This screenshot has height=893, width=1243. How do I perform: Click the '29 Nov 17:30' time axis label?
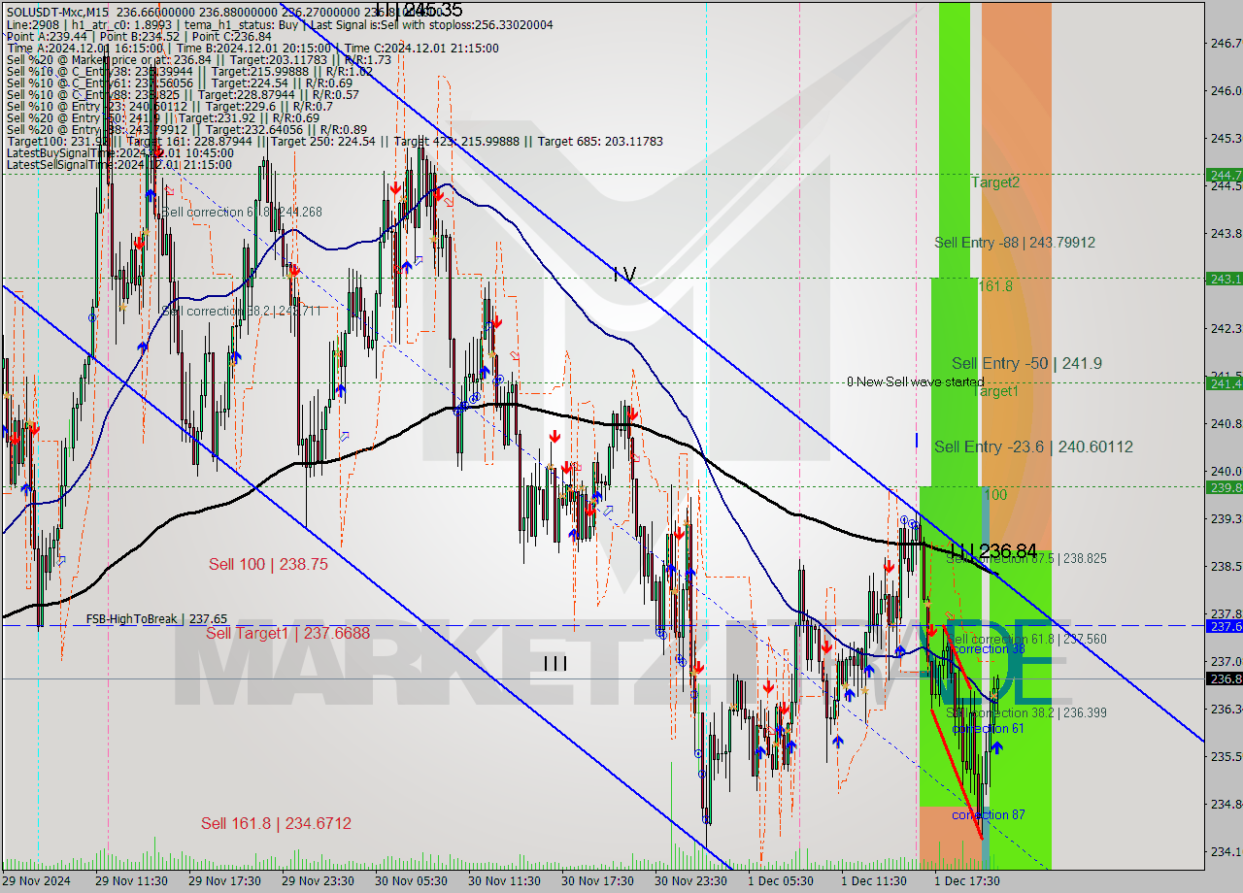click(224, 880)
